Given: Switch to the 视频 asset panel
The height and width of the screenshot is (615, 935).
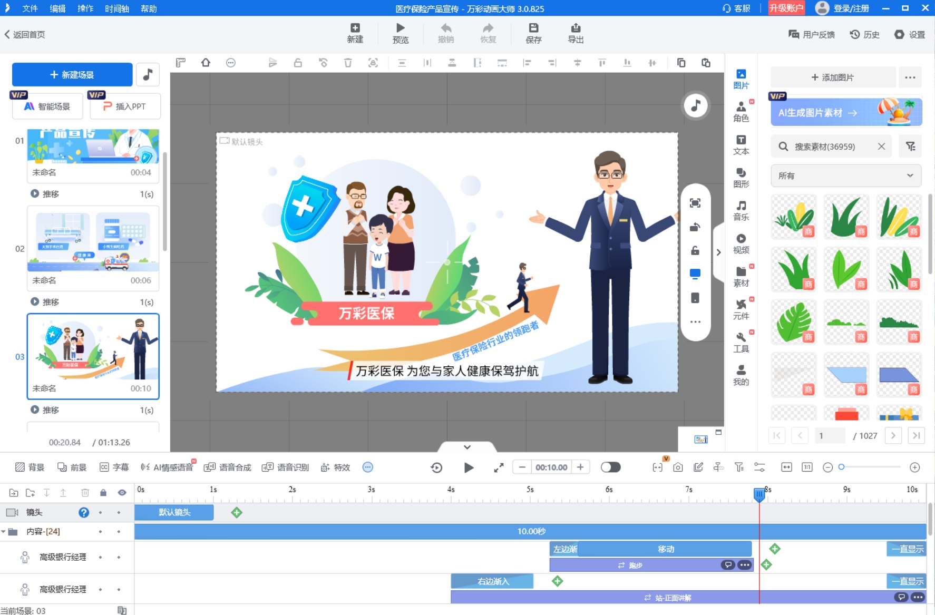Looking at the screenshot, I should [x=742, y=243].
